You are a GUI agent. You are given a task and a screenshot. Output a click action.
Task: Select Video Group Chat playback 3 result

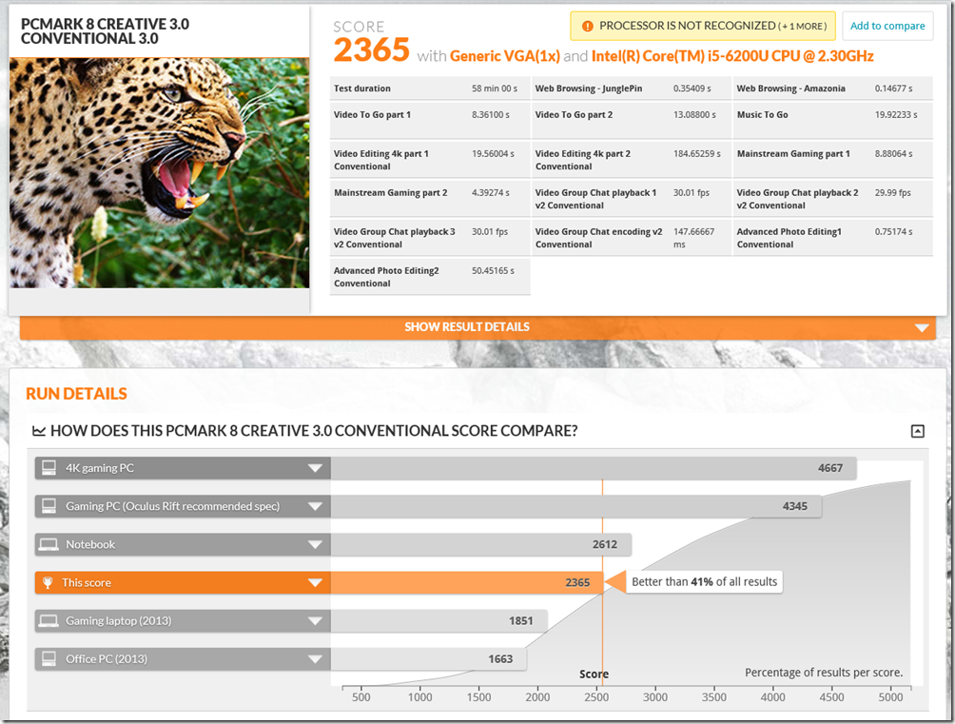coord(430,238)
